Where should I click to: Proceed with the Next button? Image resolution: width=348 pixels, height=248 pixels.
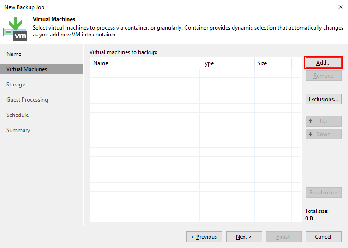pyautogui.click(x=243, y=237)
